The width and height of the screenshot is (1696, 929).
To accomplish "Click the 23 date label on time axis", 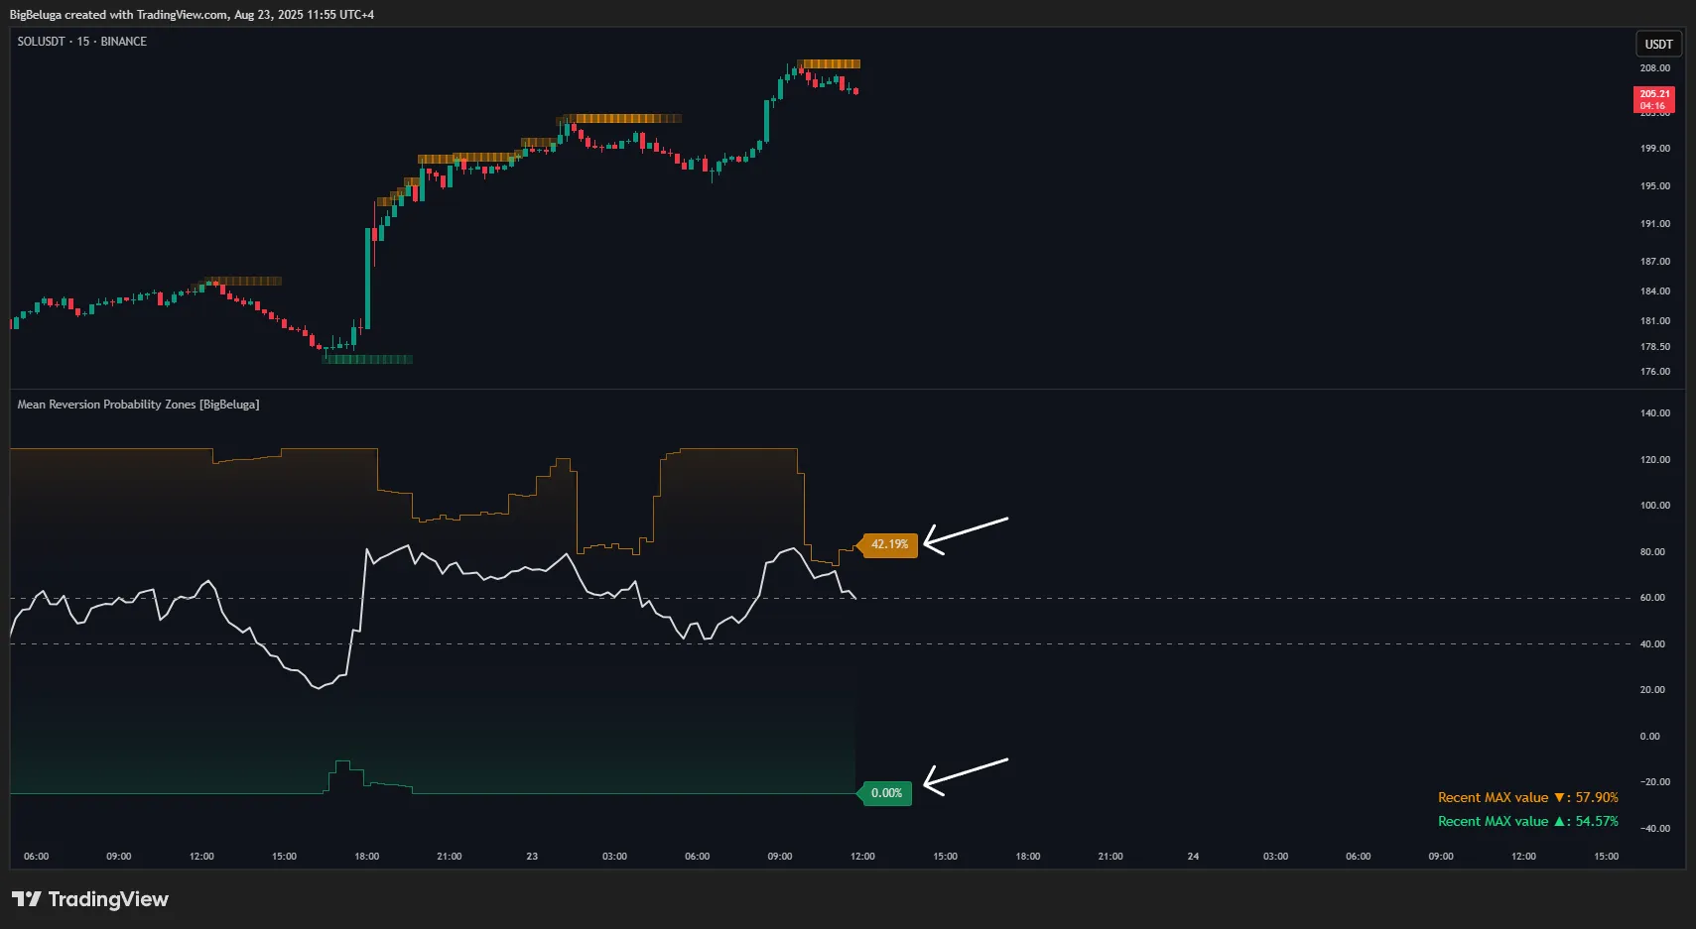I will tap(532, 857).
